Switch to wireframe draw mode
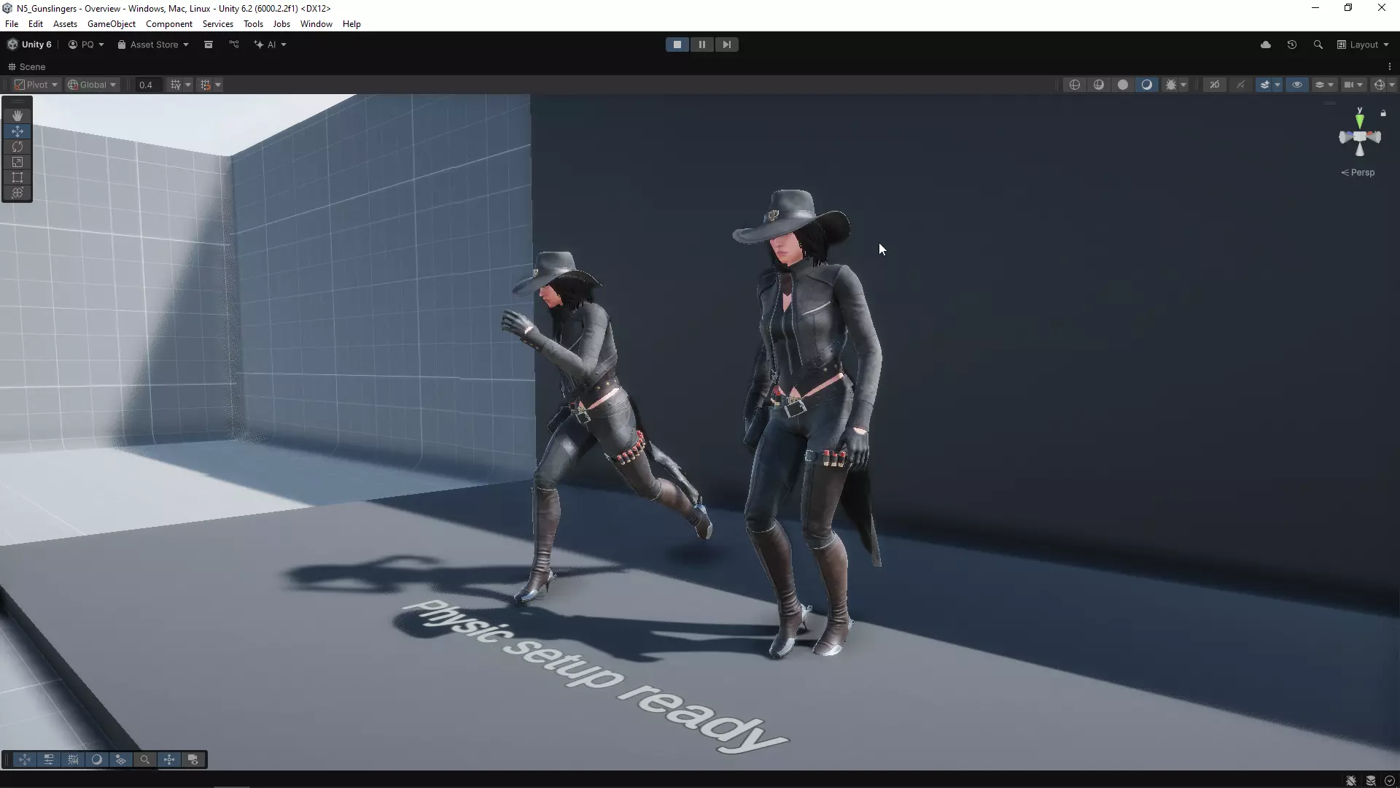The width and height of the screenshot is (1400, 788). 1075,85
